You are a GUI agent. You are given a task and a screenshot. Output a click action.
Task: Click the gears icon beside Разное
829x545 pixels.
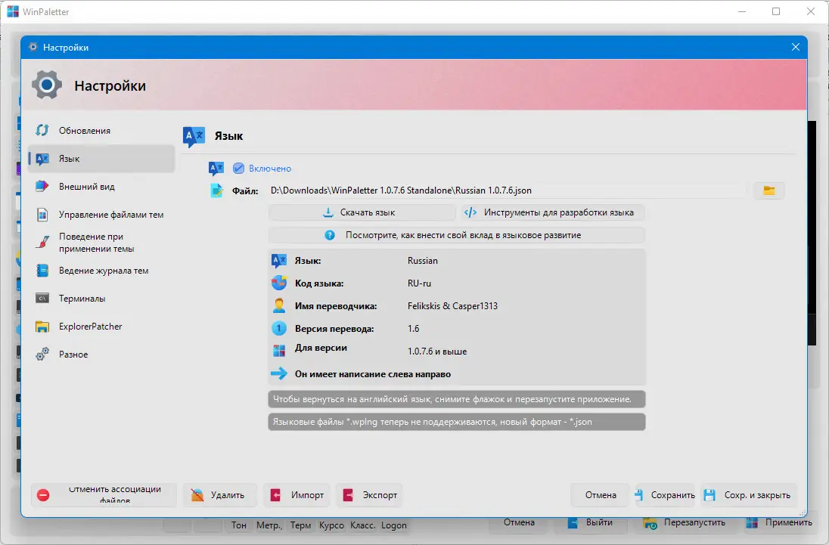pos(42,355)
